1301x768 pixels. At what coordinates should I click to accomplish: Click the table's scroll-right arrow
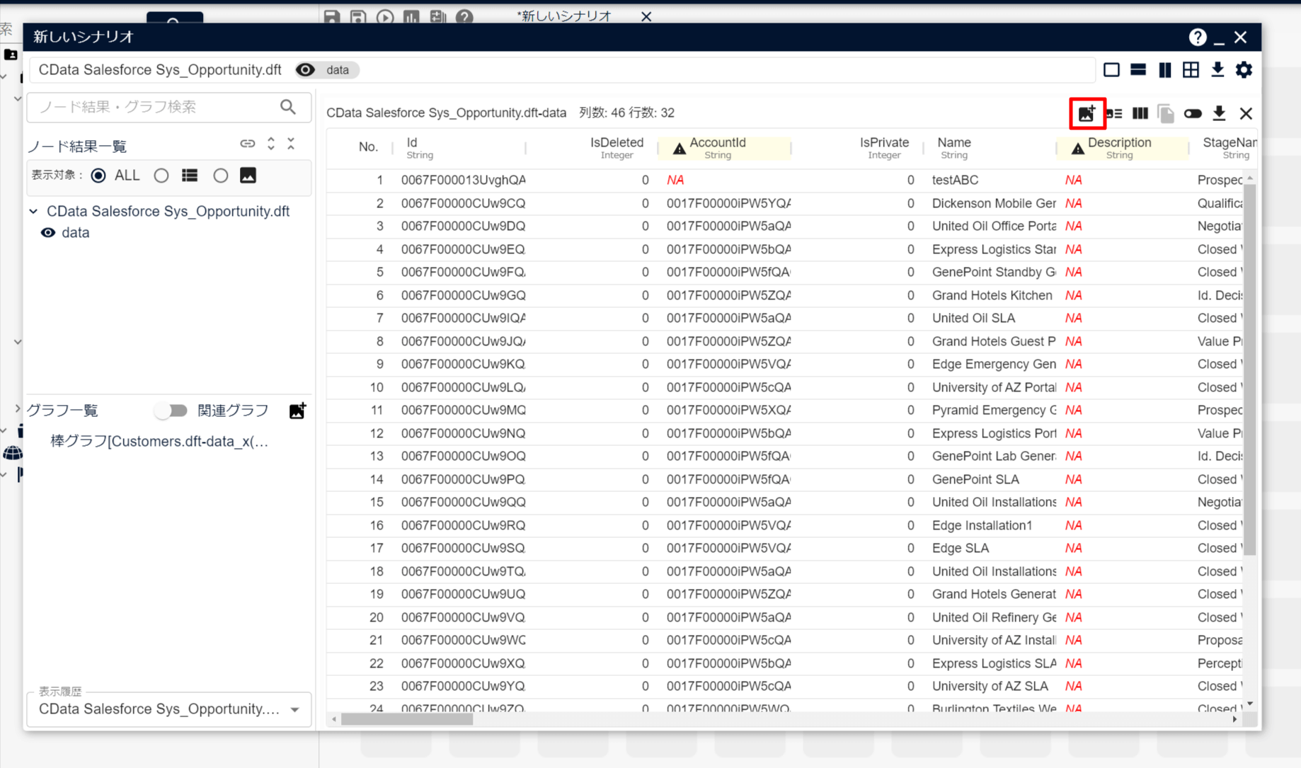[1234, 719]
